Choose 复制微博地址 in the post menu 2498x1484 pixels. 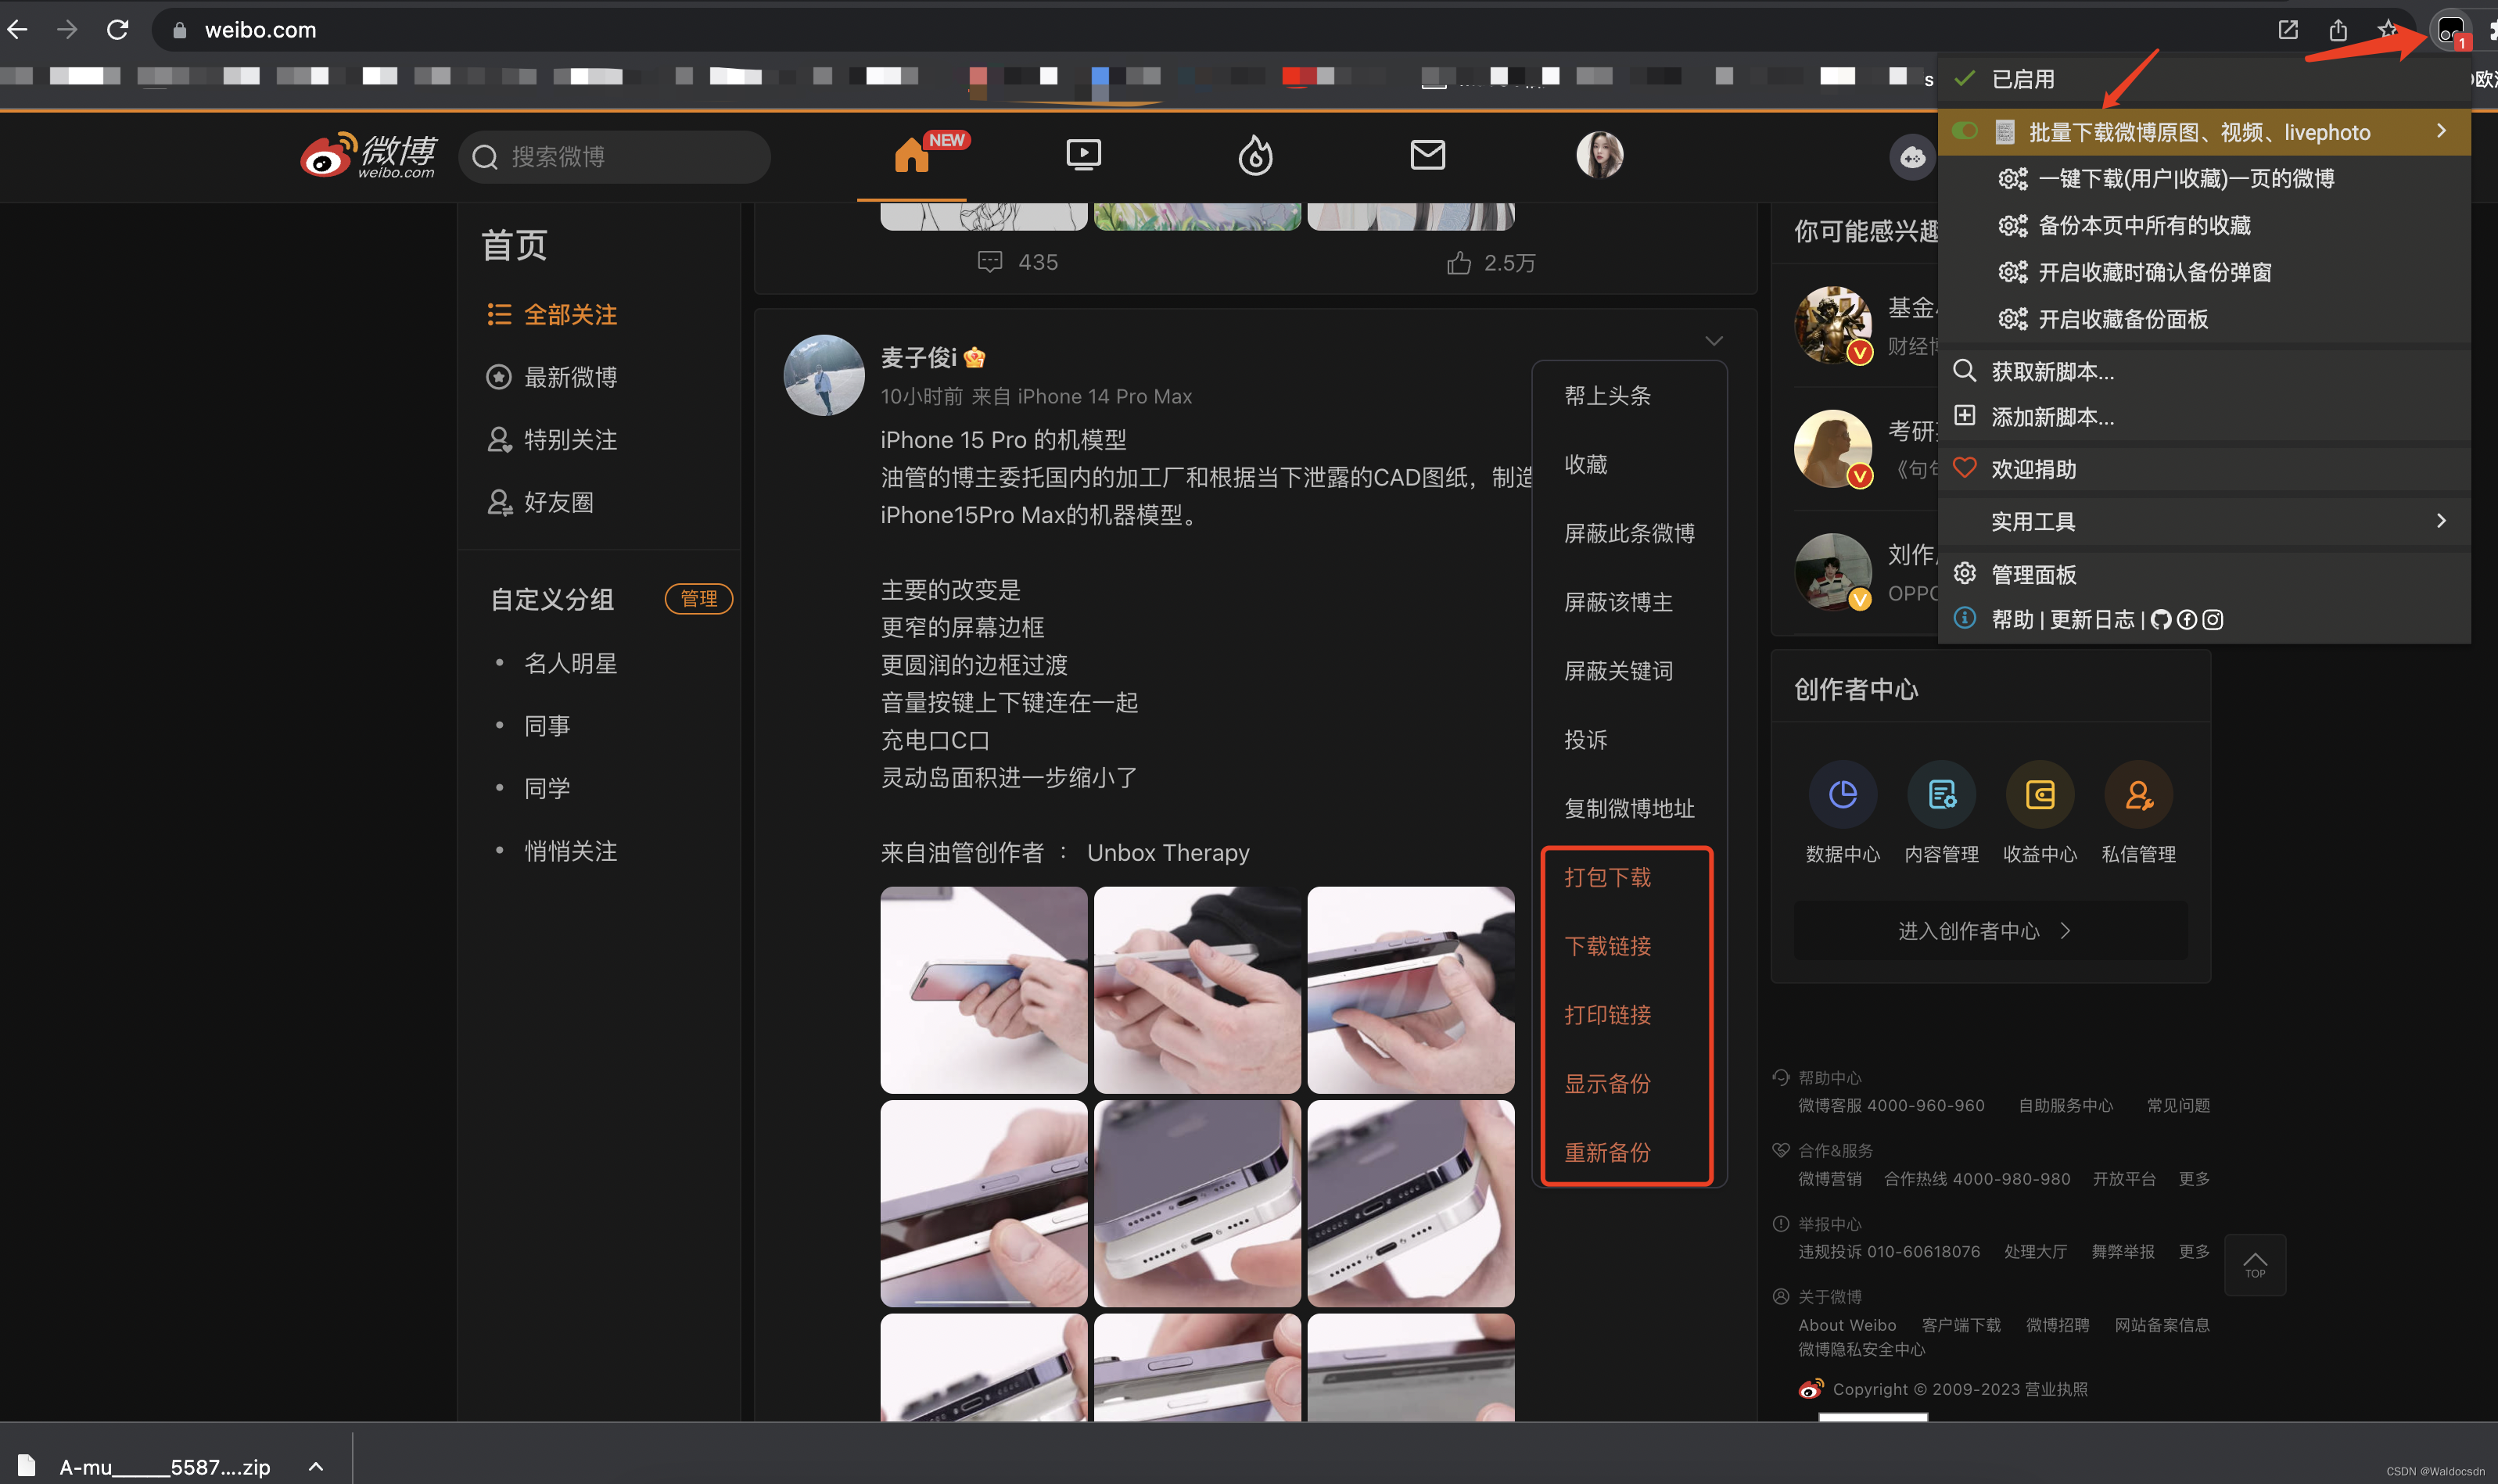click(x=1629, y=808)
